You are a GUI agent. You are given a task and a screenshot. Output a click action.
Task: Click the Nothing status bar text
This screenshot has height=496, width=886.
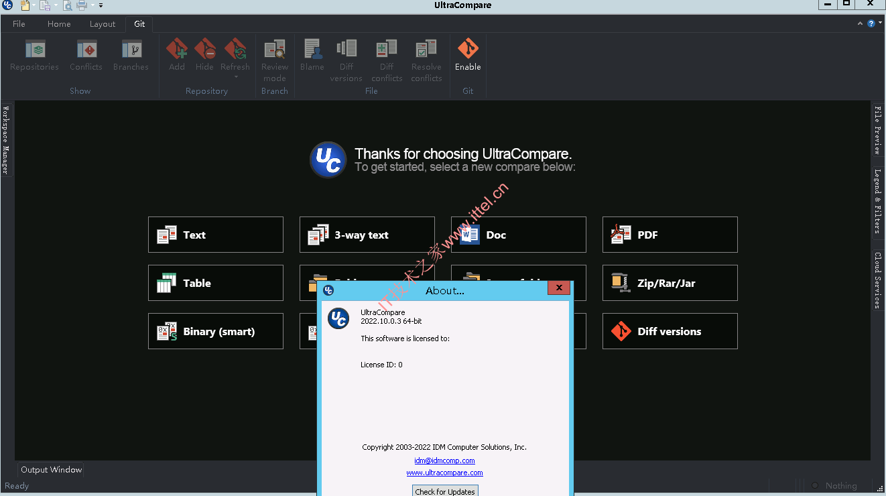(x=841, y=486)
